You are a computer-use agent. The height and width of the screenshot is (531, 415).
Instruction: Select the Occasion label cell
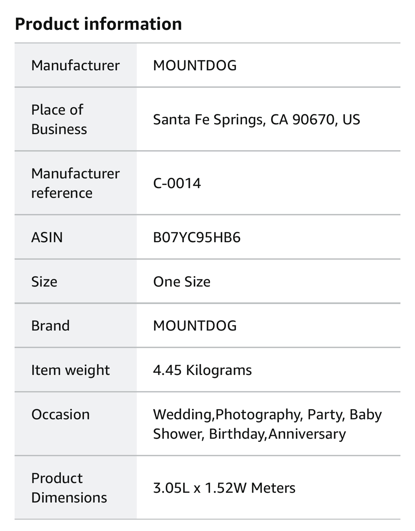pos(75,424)
